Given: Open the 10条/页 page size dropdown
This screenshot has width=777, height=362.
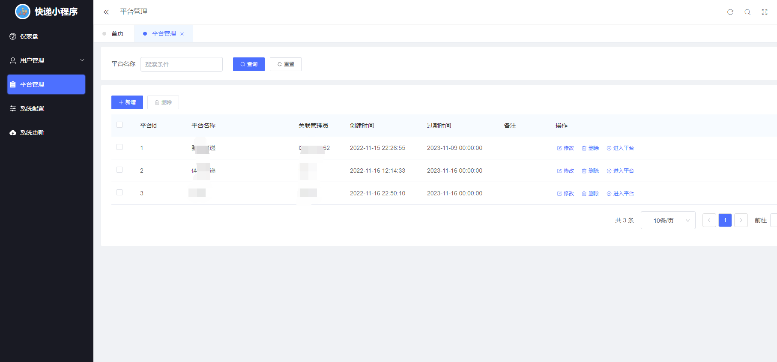Looking at the screenshot, I should (x=668, y=221).
